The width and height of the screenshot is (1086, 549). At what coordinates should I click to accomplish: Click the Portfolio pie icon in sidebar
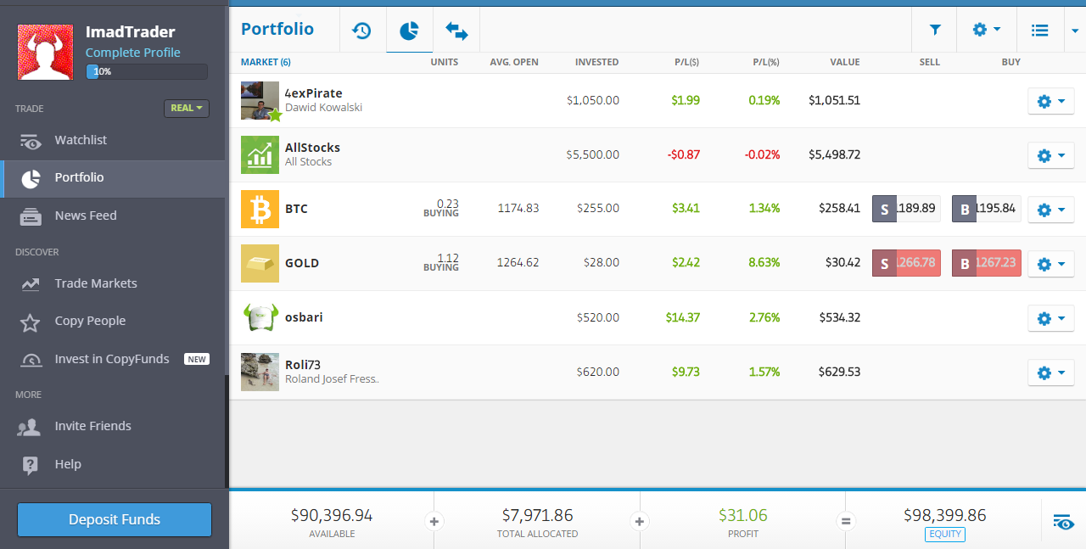(31, 178)
